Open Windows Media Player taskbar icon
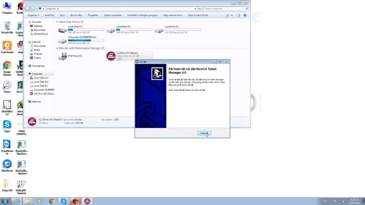 click(39, 201)
